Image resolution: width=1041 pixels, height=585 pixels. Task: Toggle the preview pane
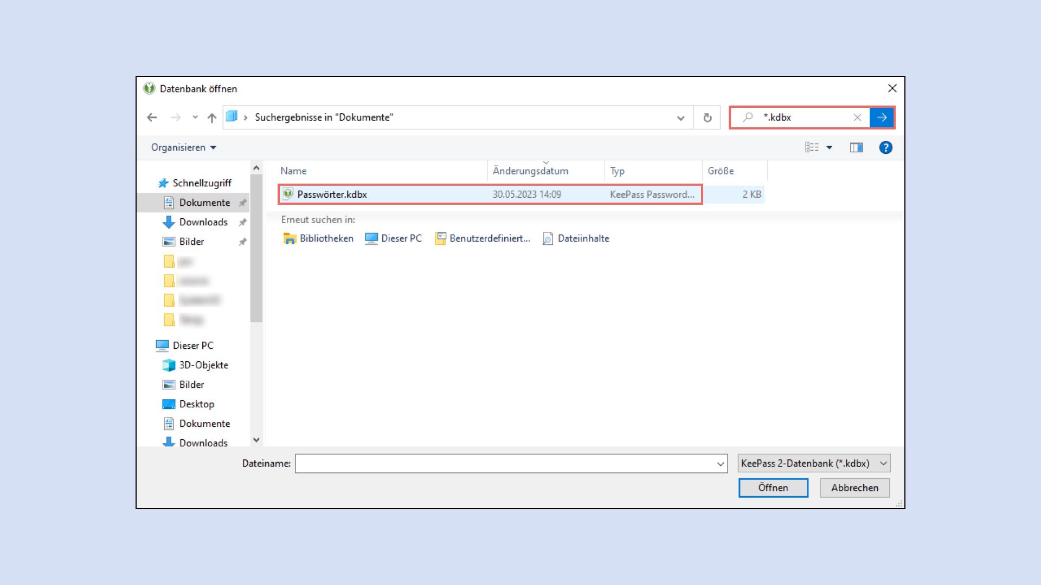857,147
